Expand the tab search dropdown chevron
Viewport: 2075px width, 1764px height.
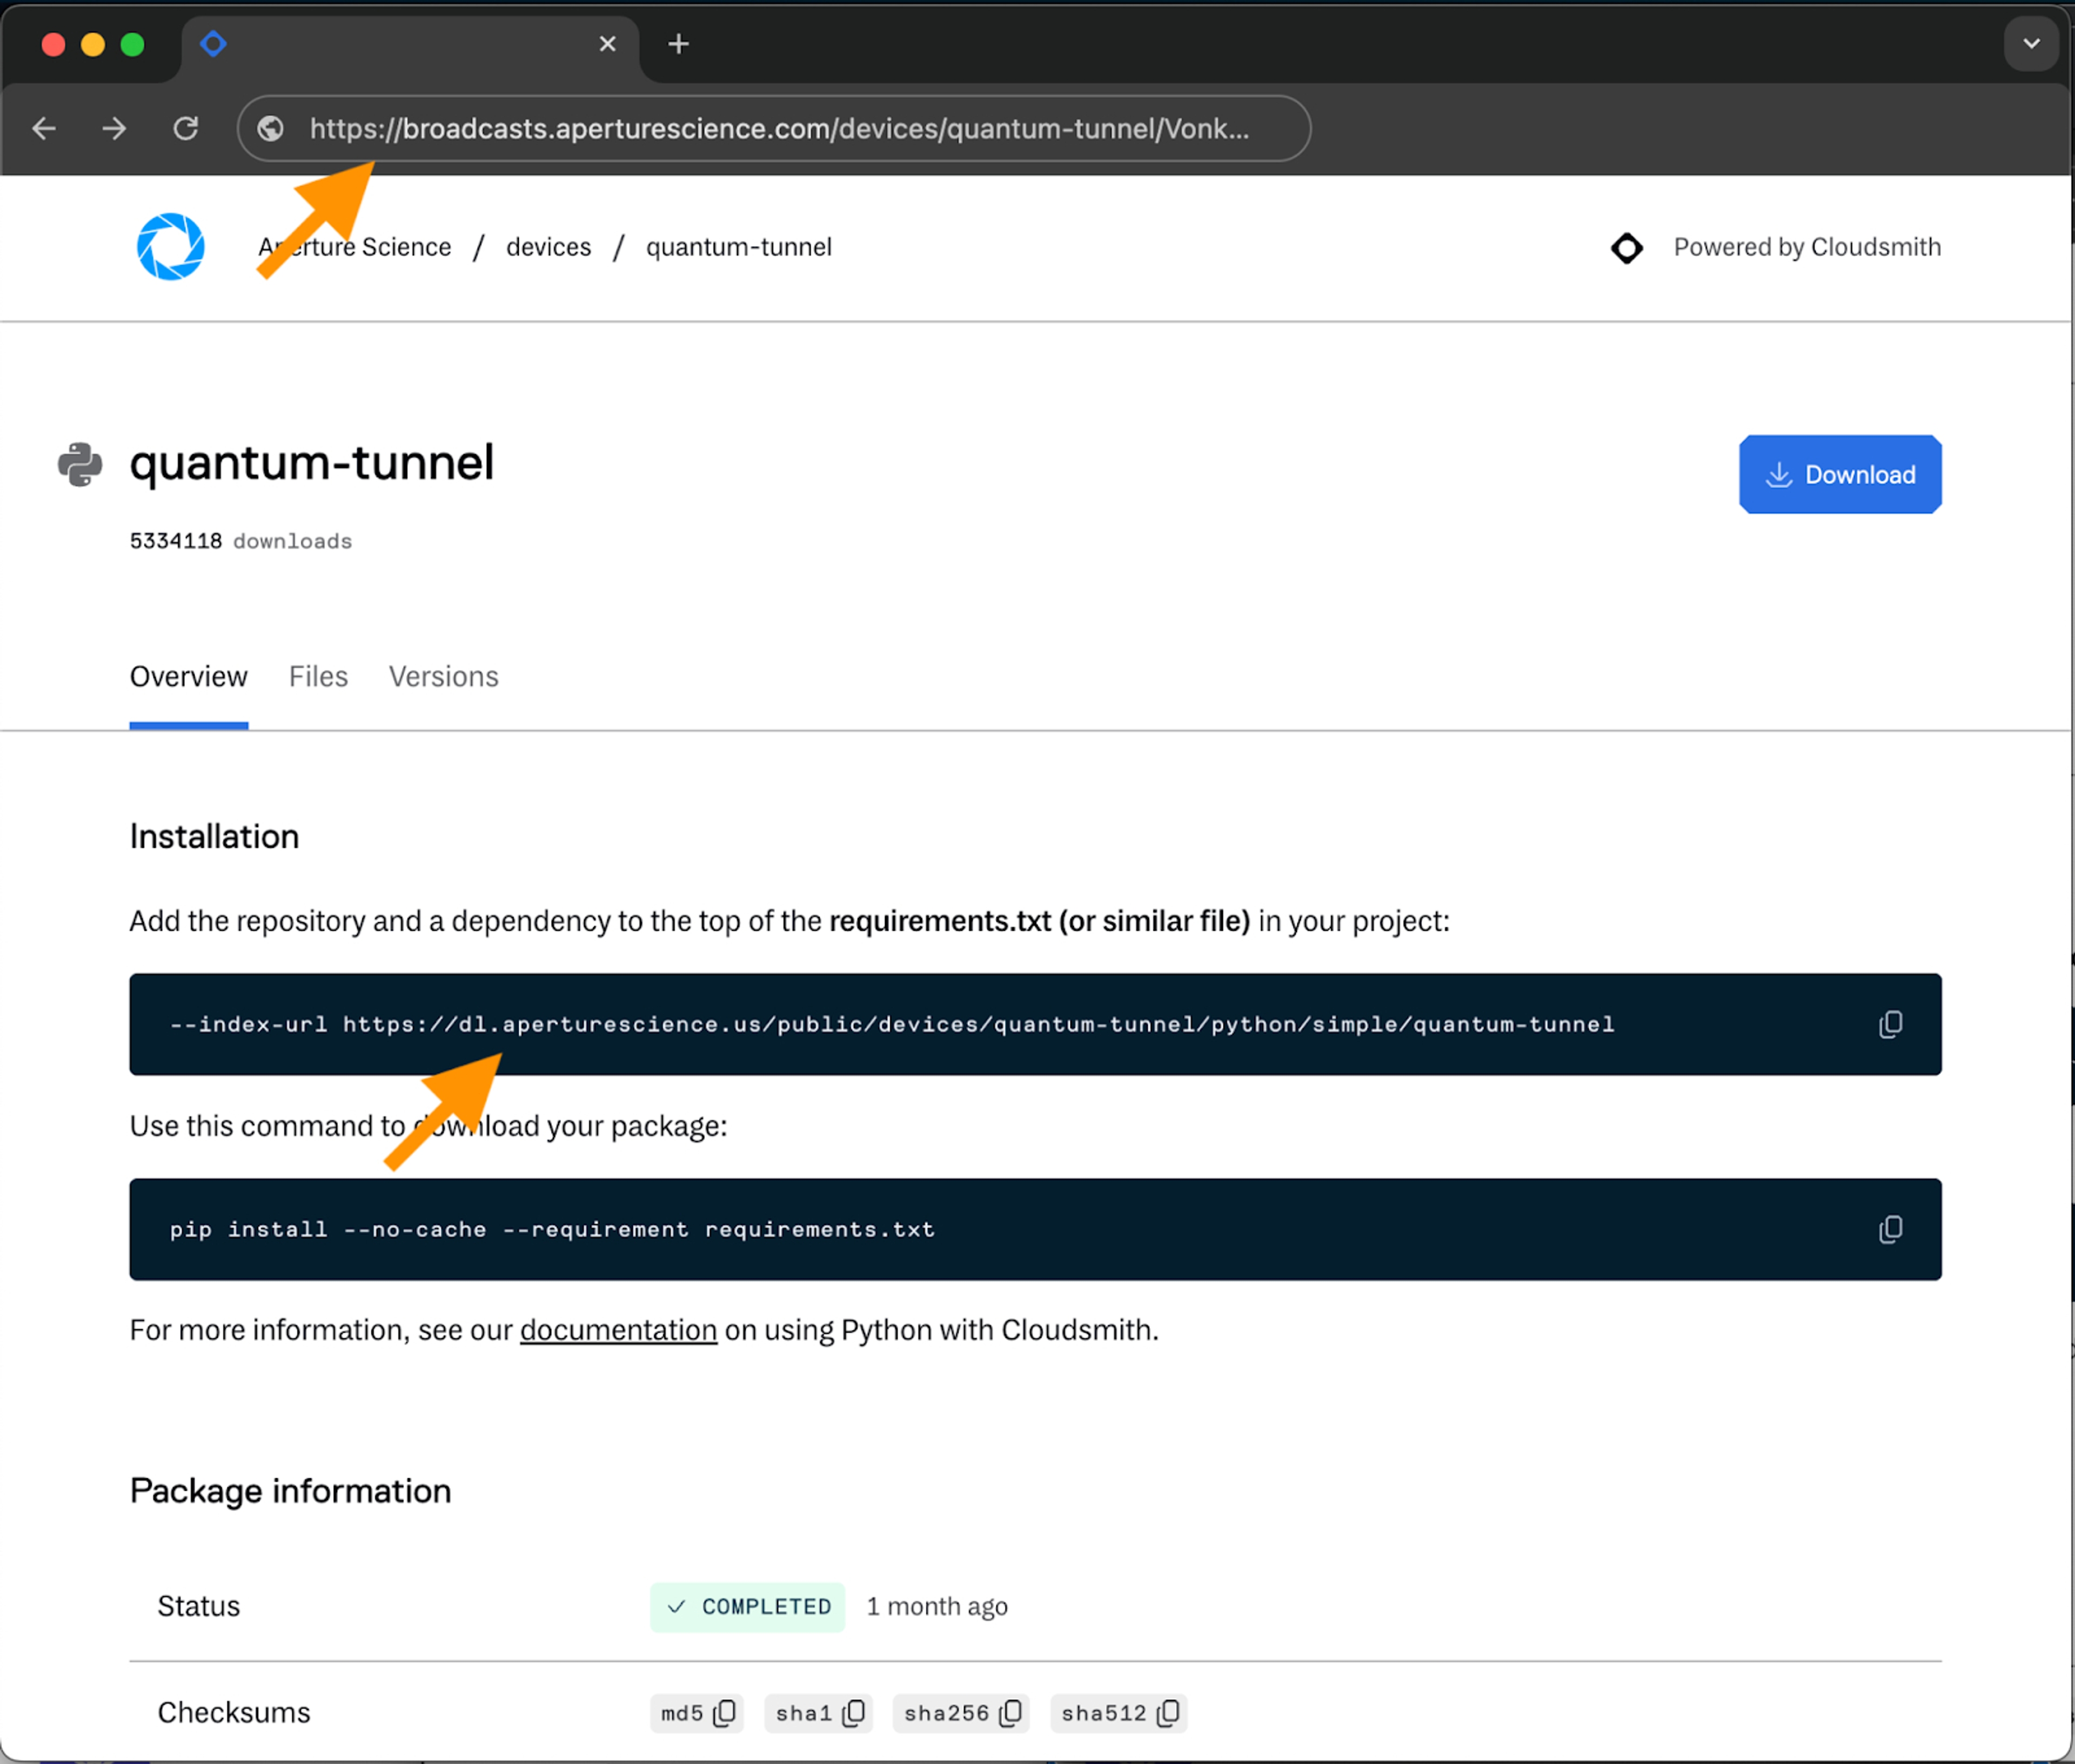[2031, 44]
